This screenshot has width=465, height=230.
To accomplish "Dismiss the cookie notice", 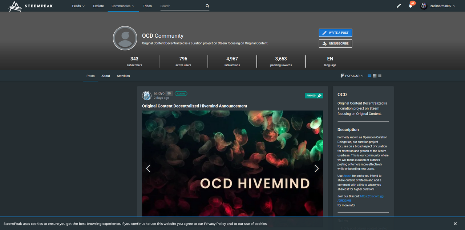I will pyautogui.click(x=455, y=224).
